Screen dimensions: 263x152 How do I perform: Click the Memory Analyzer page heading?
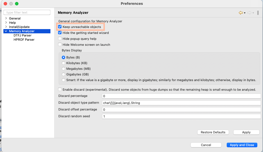click(x=73, y=12)
